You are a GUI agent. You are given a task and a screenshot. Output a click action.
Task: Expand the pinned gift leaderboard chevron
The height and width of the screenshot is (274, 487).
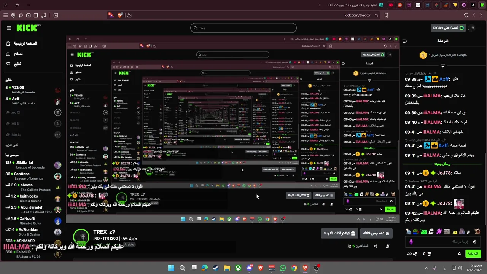click(443, 65)
